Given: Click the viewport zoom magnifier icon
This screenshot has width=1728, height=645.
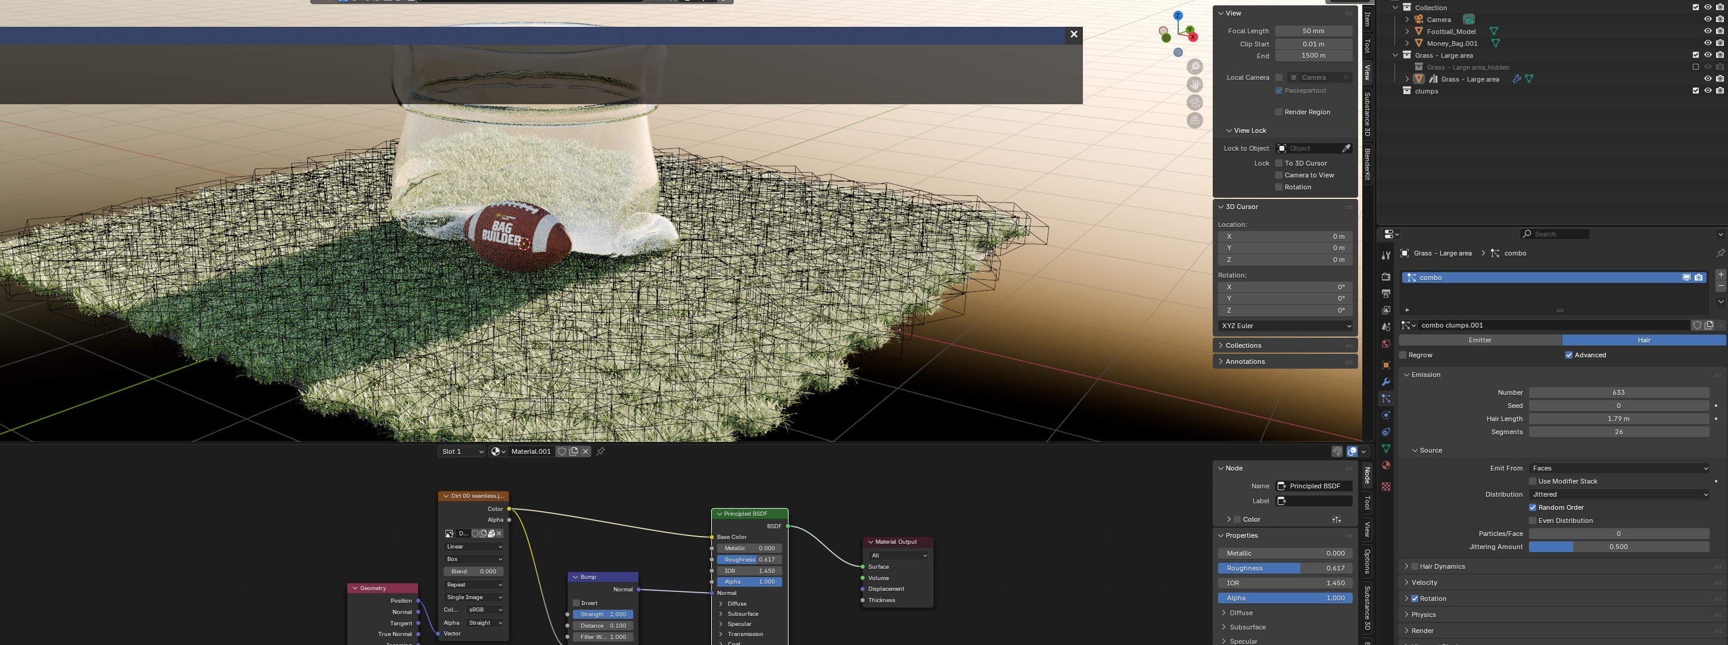Looking at the screenshot, I should (x=1195, y=67).
